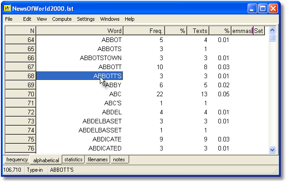Click row number 76
The height and width of the screenshot is (183, 287).
tap(20, 148)
